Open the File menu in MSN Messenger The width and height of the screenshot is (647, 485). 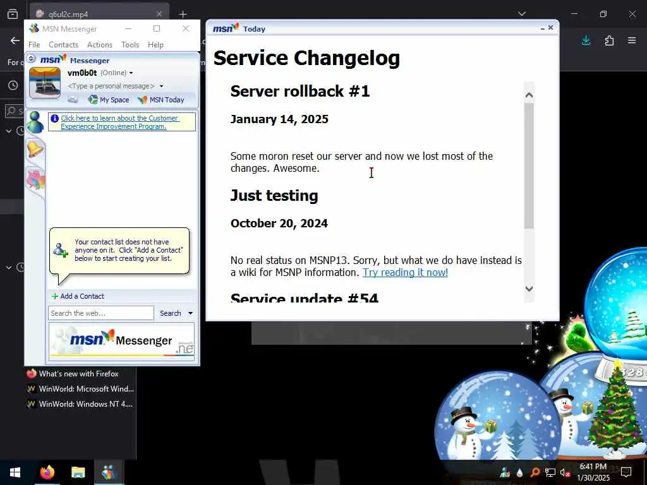tap(34, 45)
